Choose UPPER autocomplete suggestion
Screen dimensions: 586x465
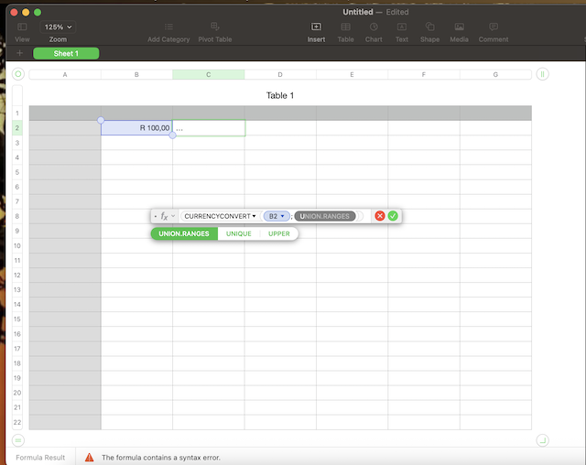[278, 233]
